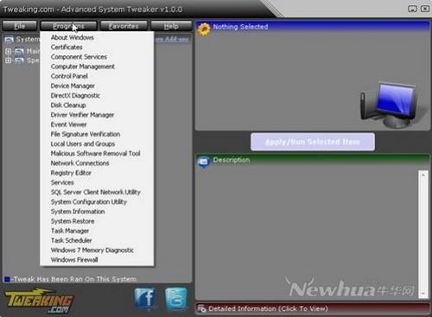Image resolution: width=432 pixels, height=317 pixels.
Task: Click the sunflower gear icon beside Nothing Selected
Action: pos(204,29)
